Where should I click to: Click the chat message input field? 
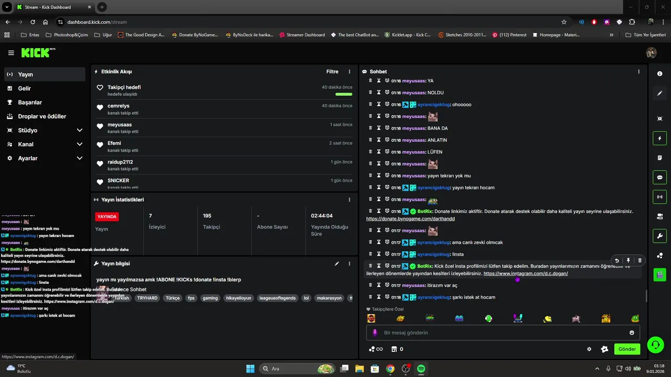click(x=503, y=332)
